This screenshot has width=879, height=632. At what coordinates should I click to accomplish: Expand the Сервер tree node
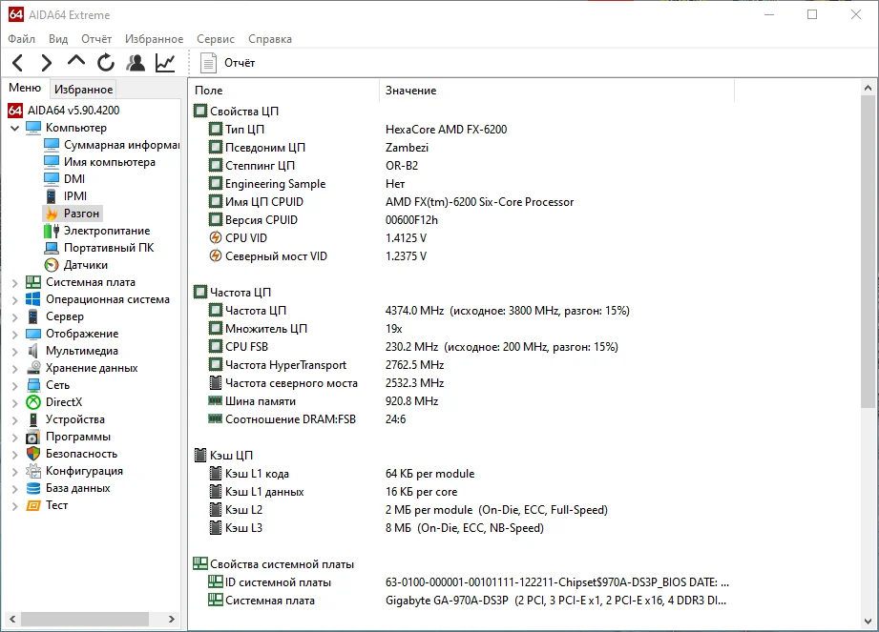pyautogui.click(x=15, y=316)
